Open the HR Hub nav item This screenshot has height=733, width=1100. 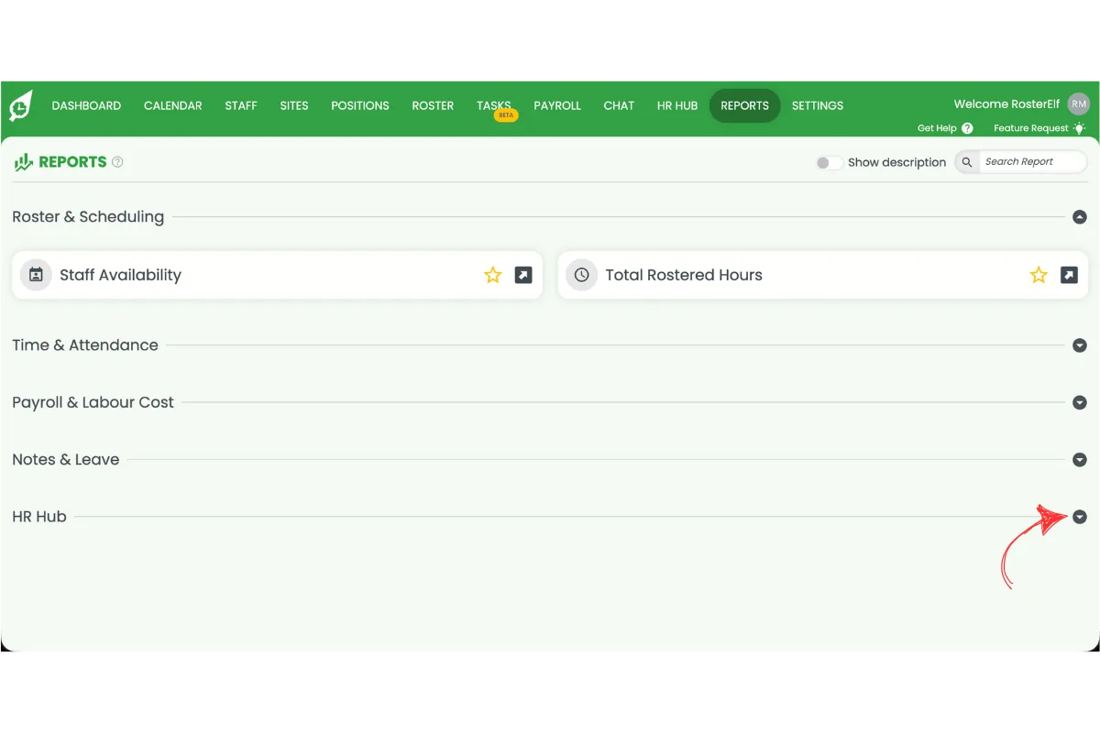(677, 105)
